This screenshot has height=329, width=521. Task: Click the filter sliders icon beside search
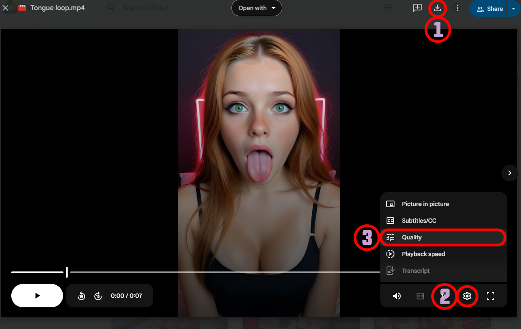[x=388, y=8]
